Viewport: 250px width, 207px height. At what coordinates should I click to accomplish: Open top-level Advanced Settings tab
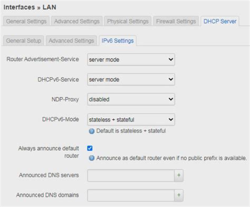pyautogui.click(x=77, y=21)
